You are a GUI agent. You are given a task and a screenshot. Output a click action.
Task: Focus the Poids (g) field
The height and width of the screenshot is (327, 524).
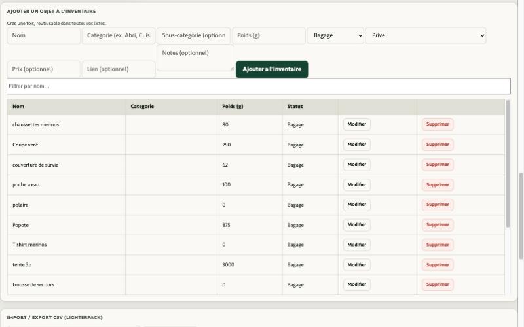269,36
